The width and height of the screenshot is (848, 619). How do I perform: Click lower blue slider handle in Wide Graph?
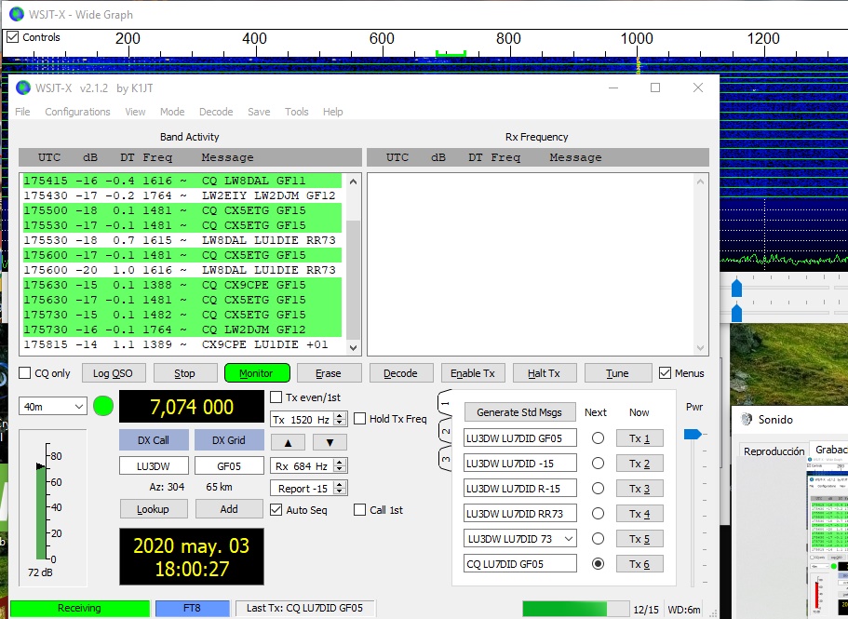[x=736, y=313]
